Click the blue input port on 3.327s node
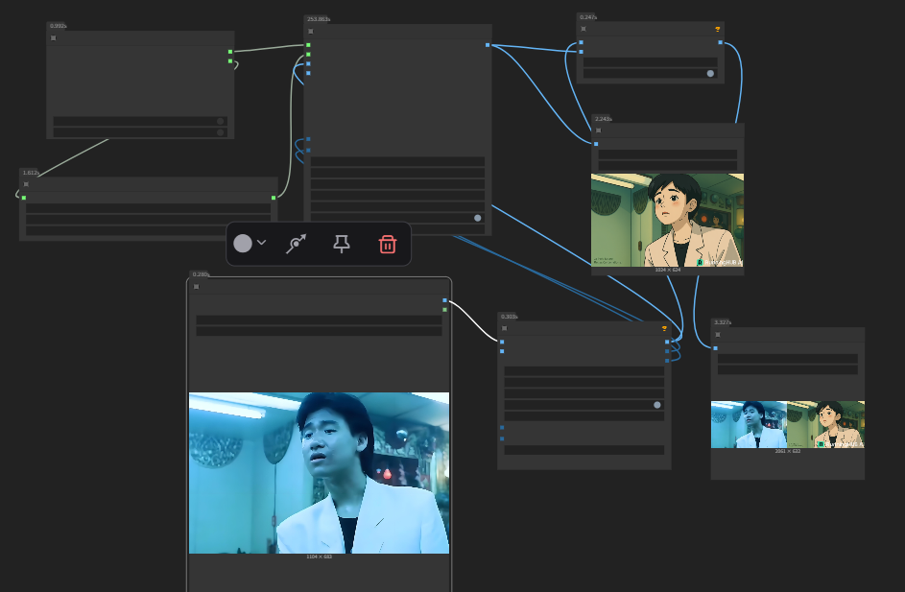This screenshot has height=592, width=905. (x=716, y=348)
